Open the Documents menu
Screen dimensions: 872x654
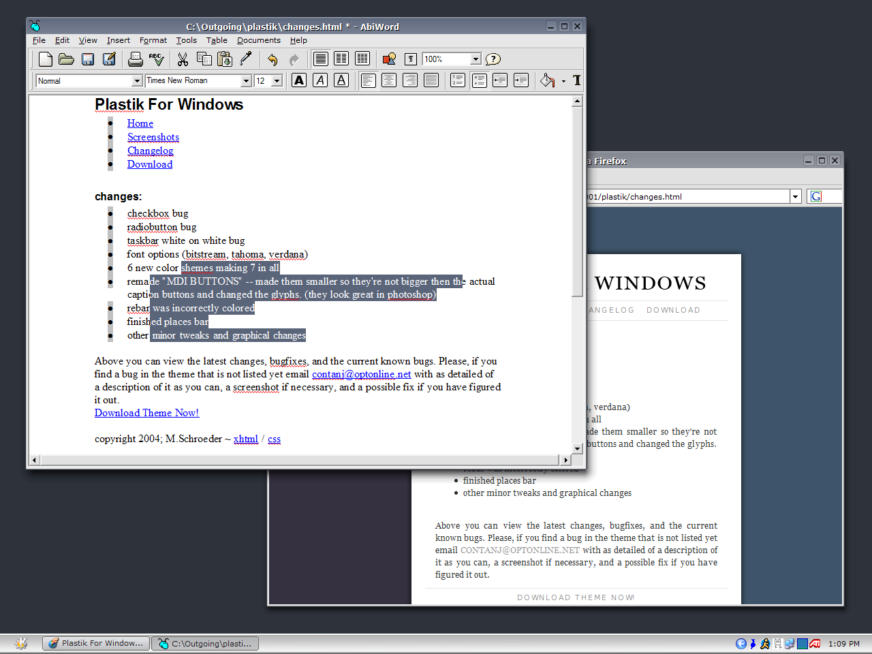258,40
